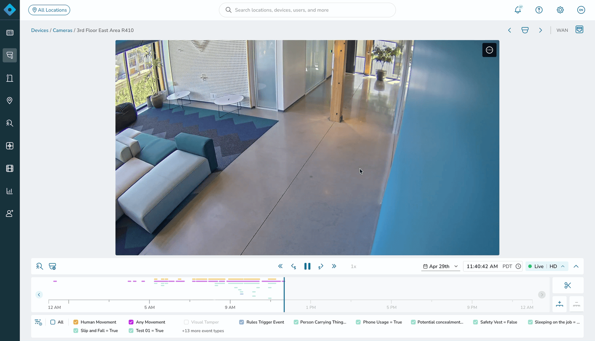Open the video wall film icon
595x341 pixels.
(x=10, y=168)
